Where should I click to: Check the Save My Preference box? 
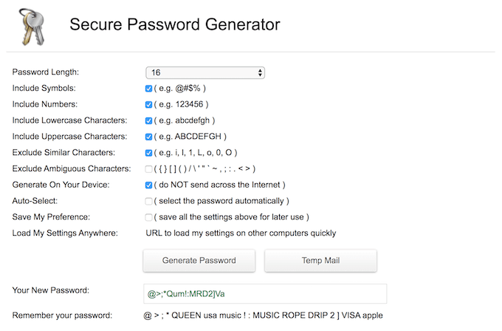click(149, 217)
